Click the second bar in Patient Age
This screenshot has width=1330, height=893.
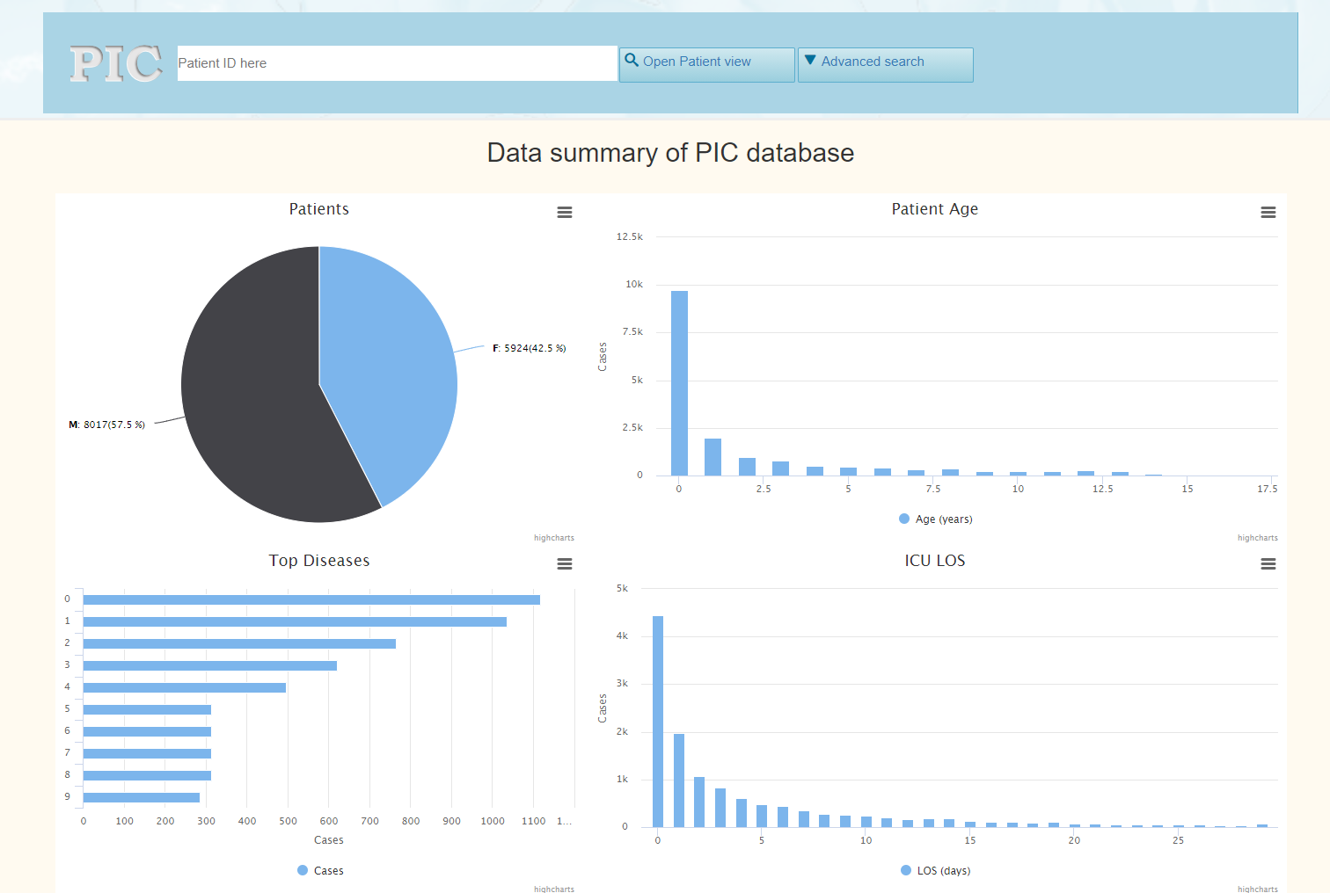pyautogui.click(x=712, y=457)
